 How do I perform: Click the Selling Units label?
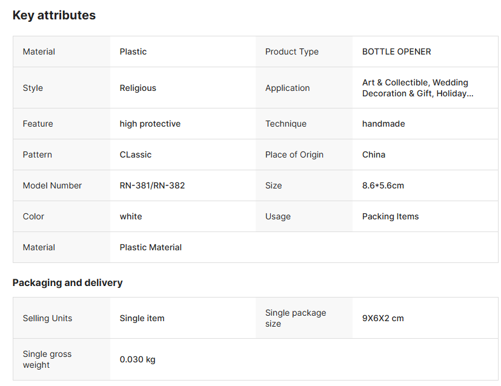click(x=47, y=318)
